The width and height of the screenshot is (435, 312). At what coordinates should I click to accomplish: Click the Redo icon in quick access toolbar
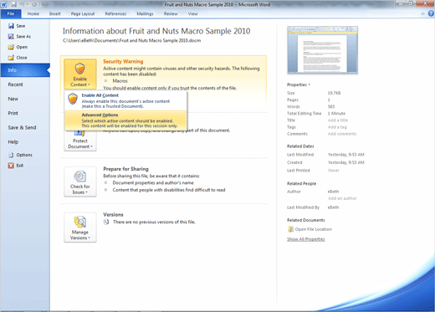(x=34, y=4)
